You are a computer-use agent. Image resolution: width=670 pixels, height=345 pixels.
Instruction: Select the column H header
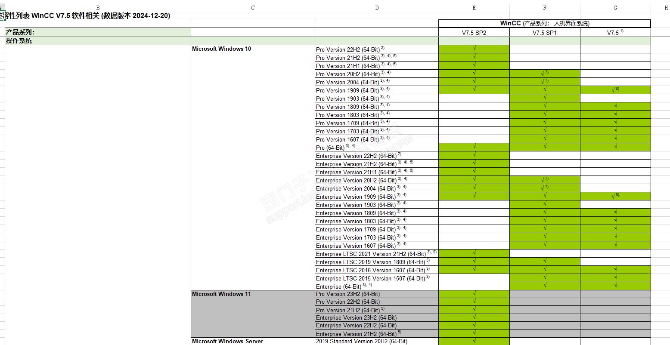point(666,8)
